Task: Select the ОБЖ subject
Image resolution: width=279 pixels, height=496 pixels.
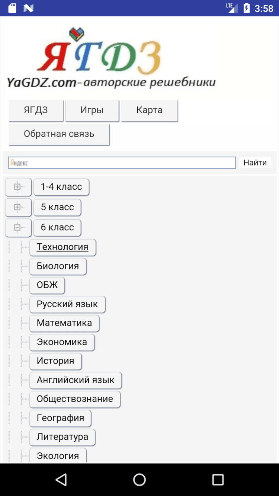Action: click(47, 285)
